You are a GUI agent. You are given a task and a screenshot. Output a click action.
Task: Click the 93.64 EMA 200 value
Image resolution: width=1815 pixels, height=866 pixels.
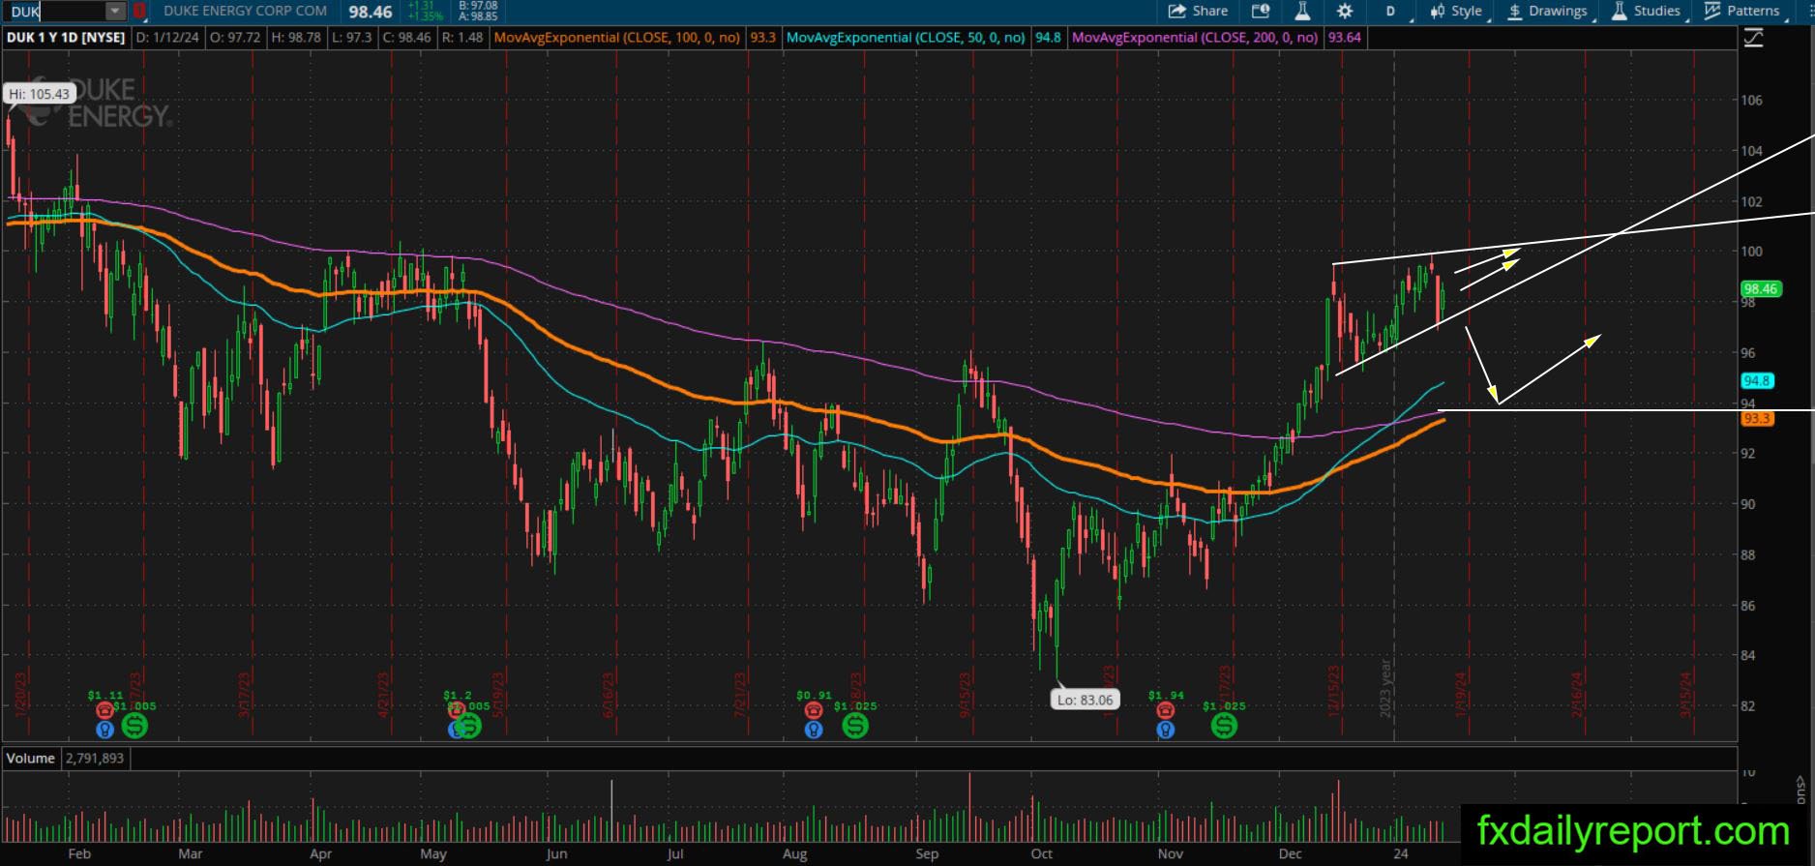(1345, 38)
